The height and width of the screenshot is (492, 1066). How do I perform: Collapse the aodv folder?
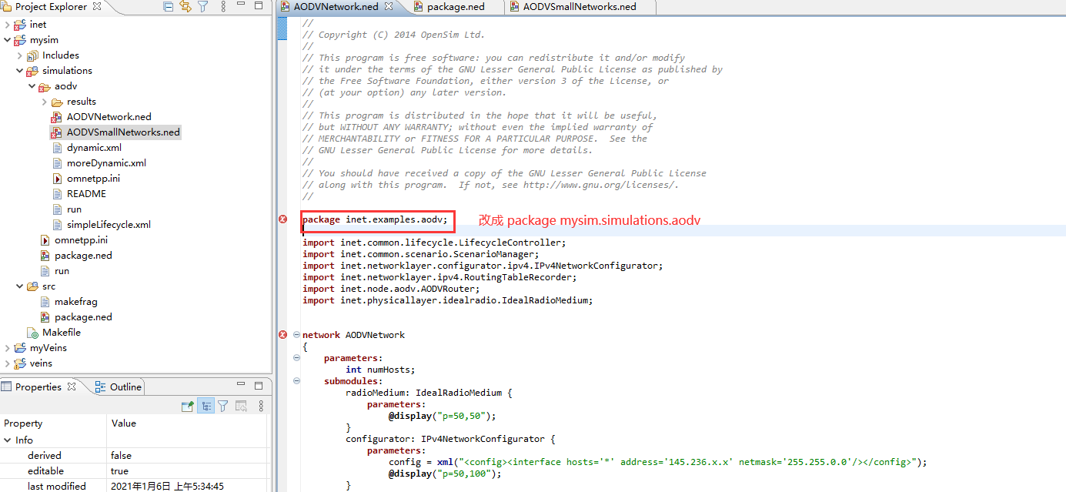point(32,86)
